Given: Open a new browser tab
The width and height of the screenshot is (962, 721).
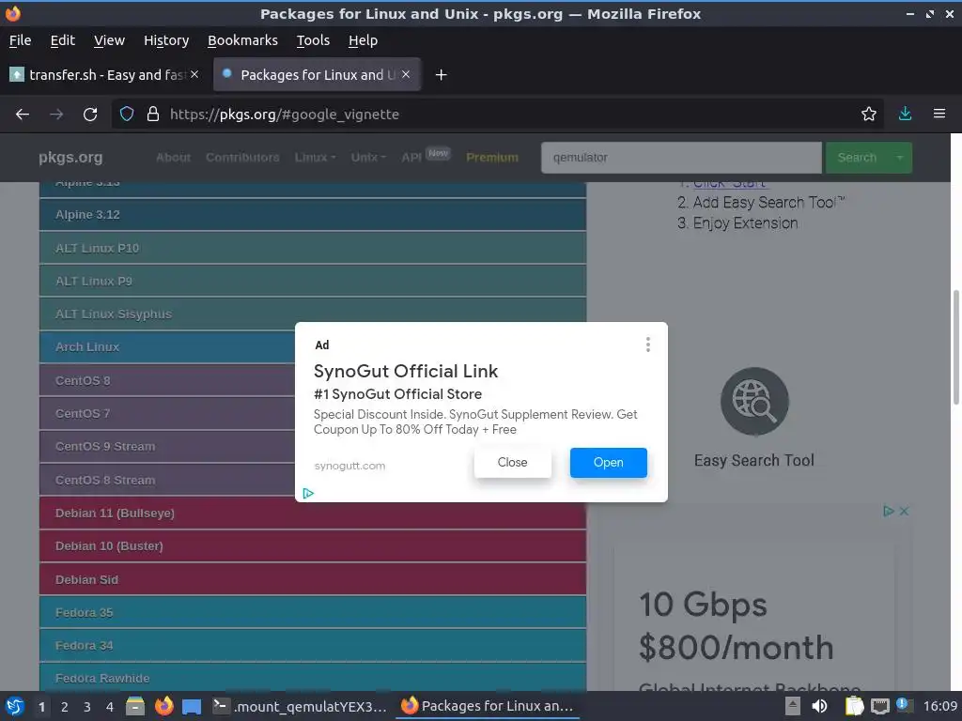Looking at the screenshot, I should click(441, 75).
